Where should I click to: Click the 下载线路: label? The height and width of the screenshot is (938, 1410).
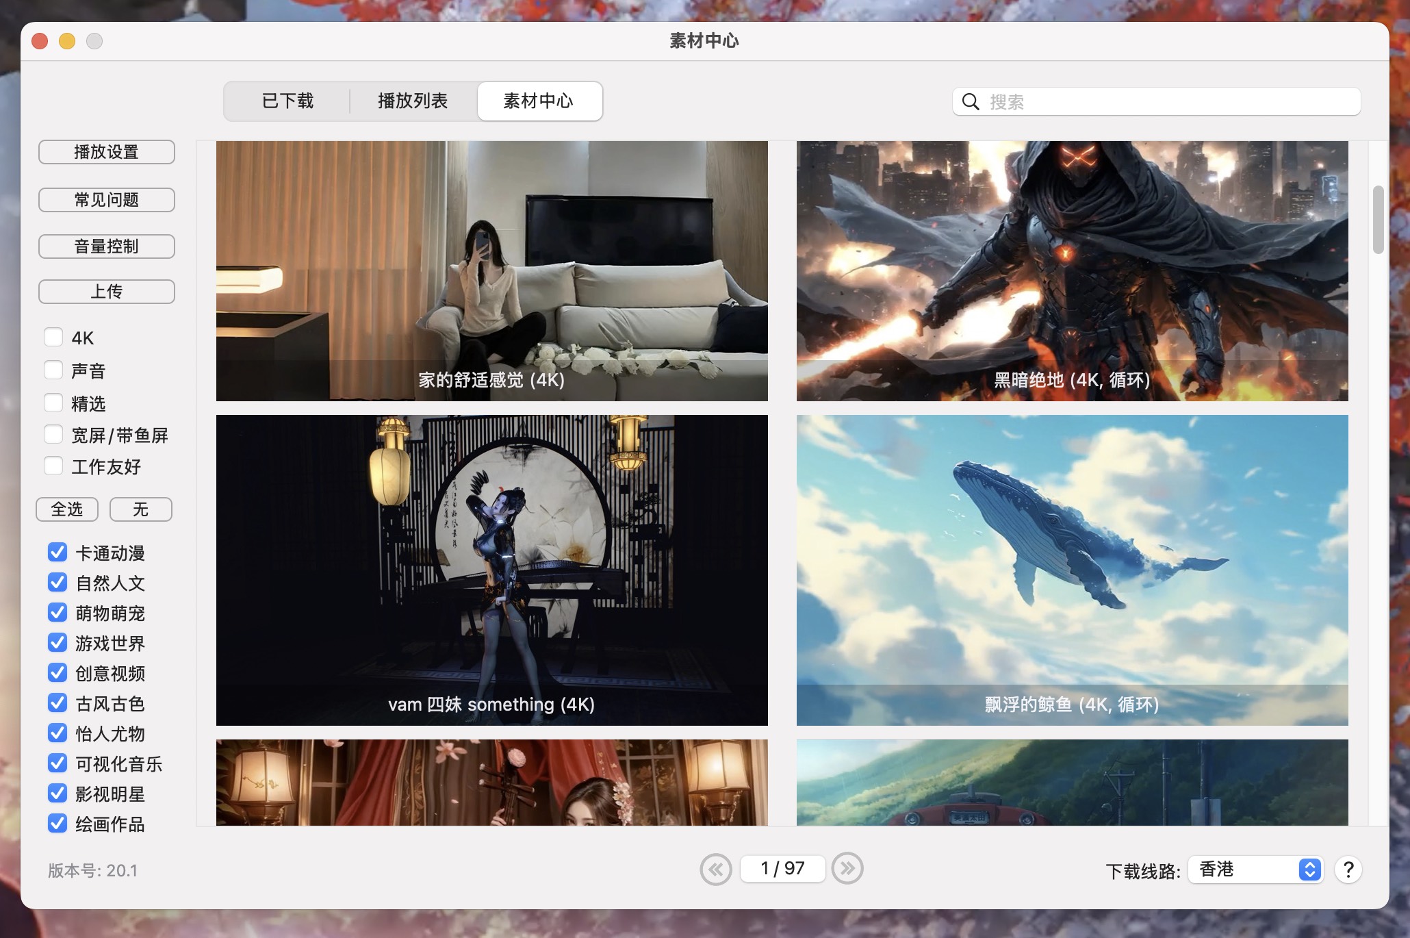(x=1143, y=871)
